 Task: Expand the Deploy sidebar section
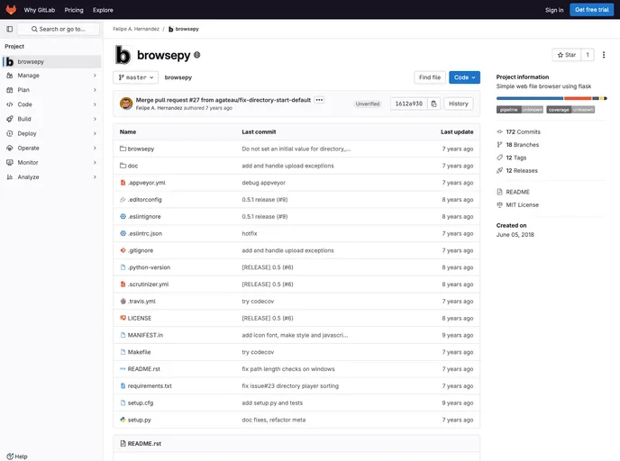(x=51, y=133)
